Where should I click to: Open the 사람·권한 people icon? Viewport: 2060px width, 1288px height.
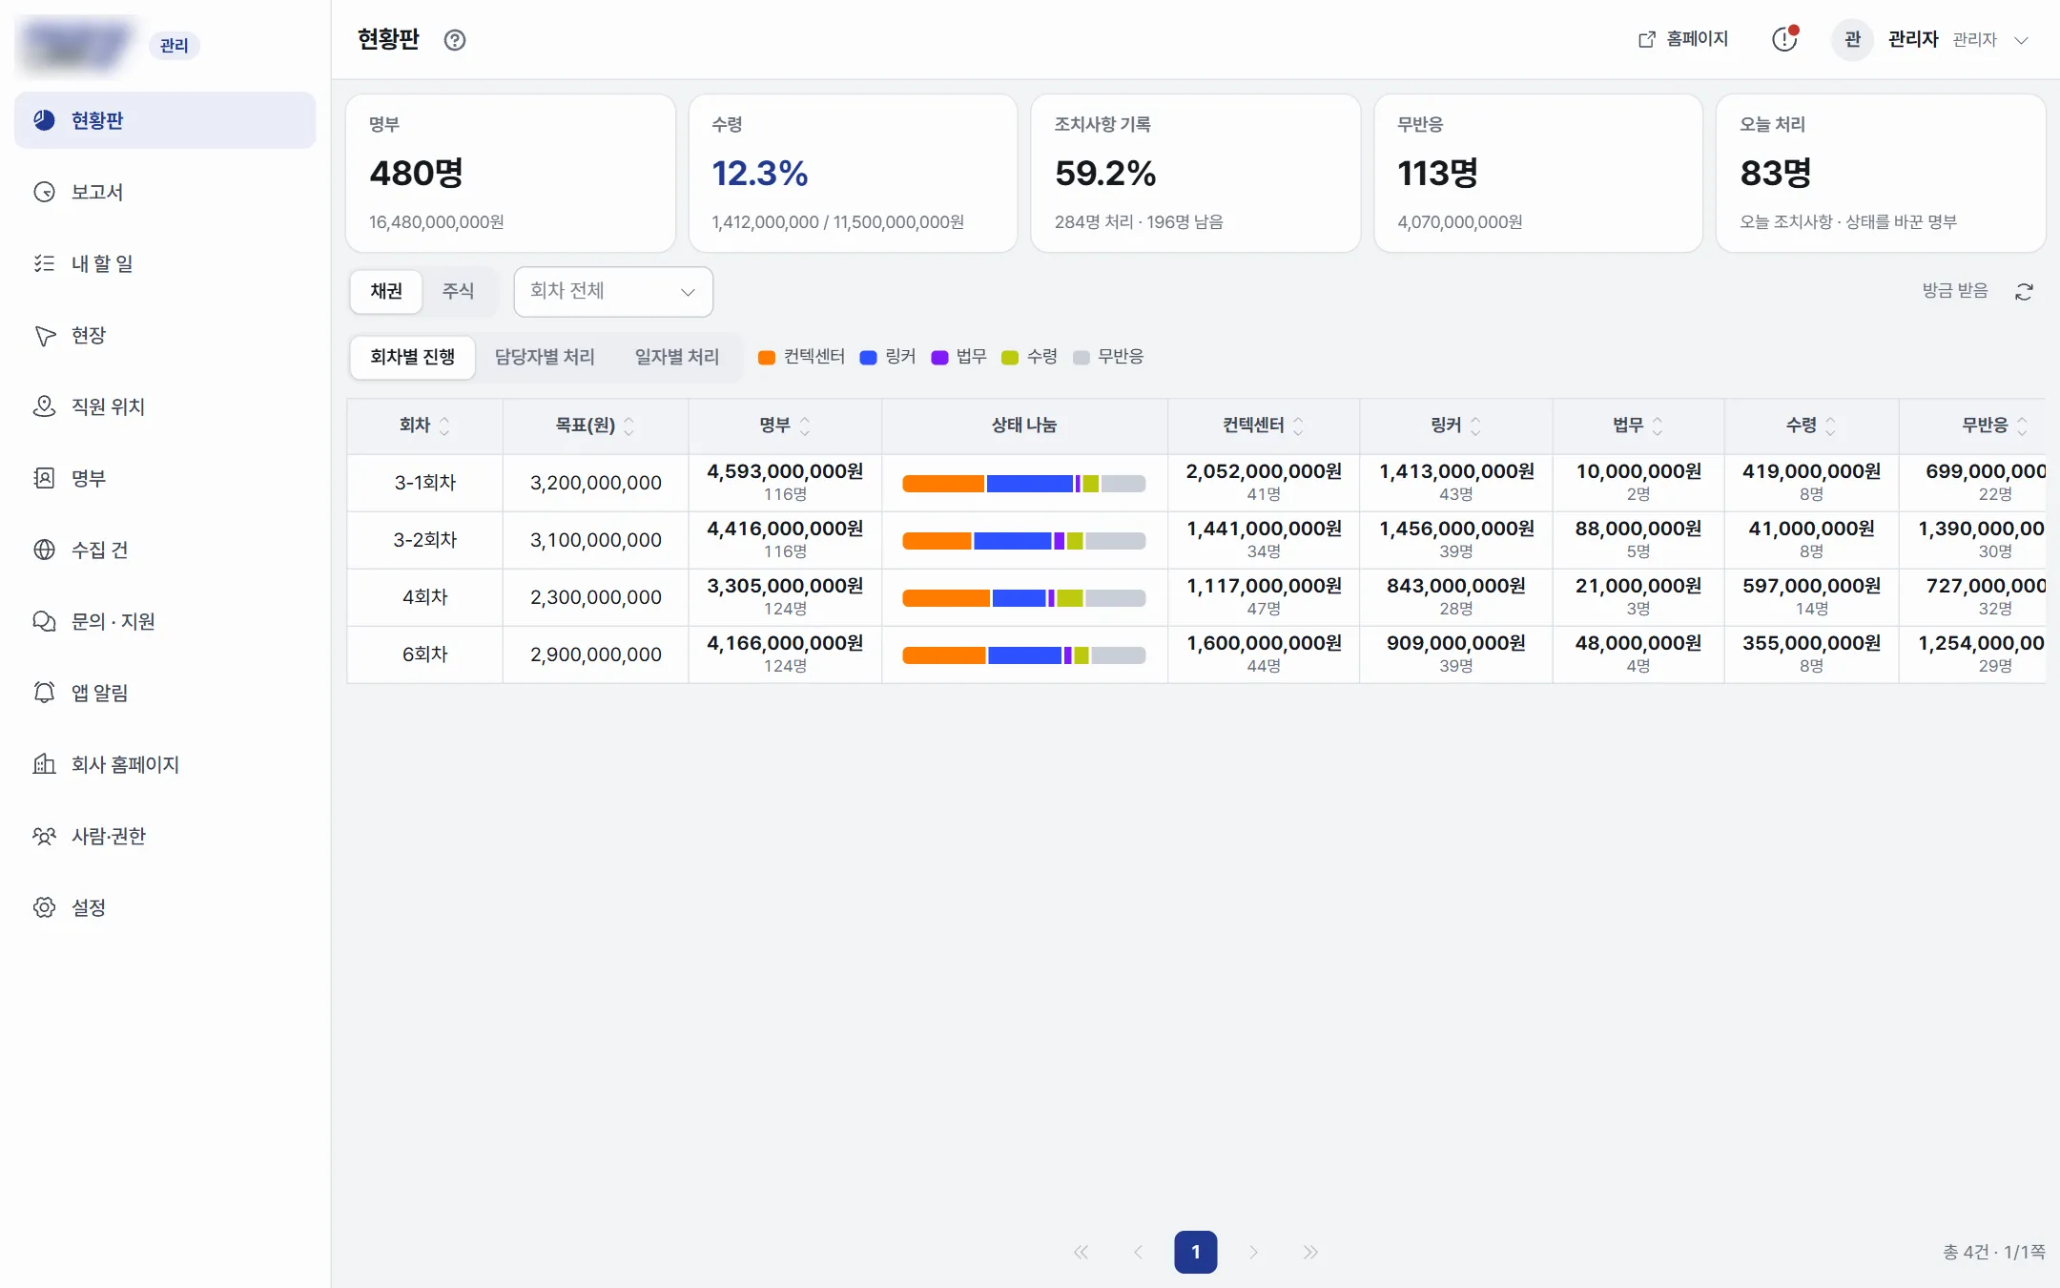click(44, 836)
